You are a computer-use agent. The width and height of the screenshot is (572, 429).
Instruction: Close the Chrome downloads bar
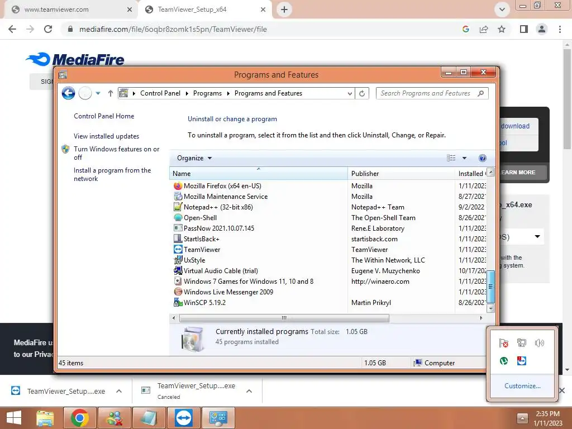click(x=562, y=390)
